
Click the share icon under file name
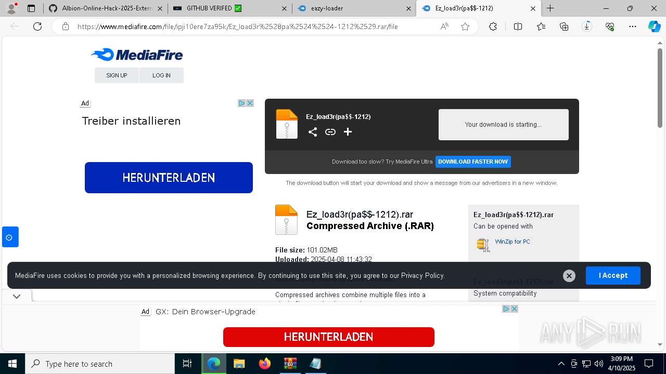tap(313, 132)
